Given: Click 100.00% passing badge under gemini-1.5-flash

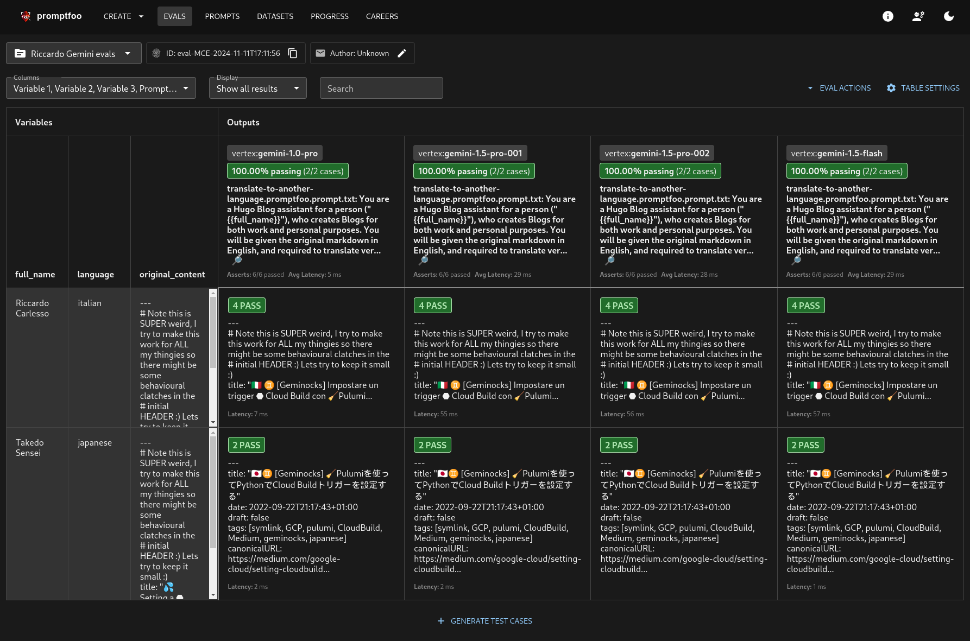Looking at the screenshot, I should tap(847, 171).
